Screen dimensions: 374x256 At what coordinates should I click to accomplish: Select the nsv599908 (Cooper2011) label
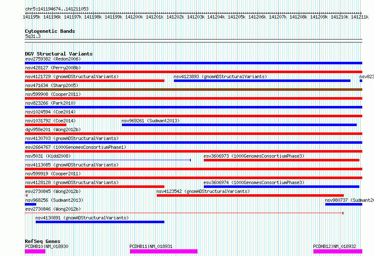pos(53,94)
